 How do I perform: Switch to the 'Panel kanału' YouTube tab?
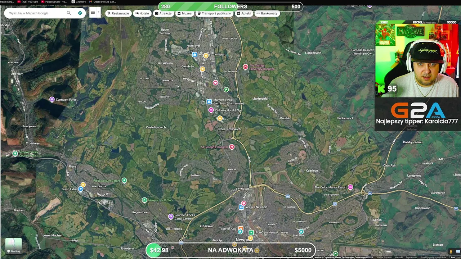tap(54, 2)
